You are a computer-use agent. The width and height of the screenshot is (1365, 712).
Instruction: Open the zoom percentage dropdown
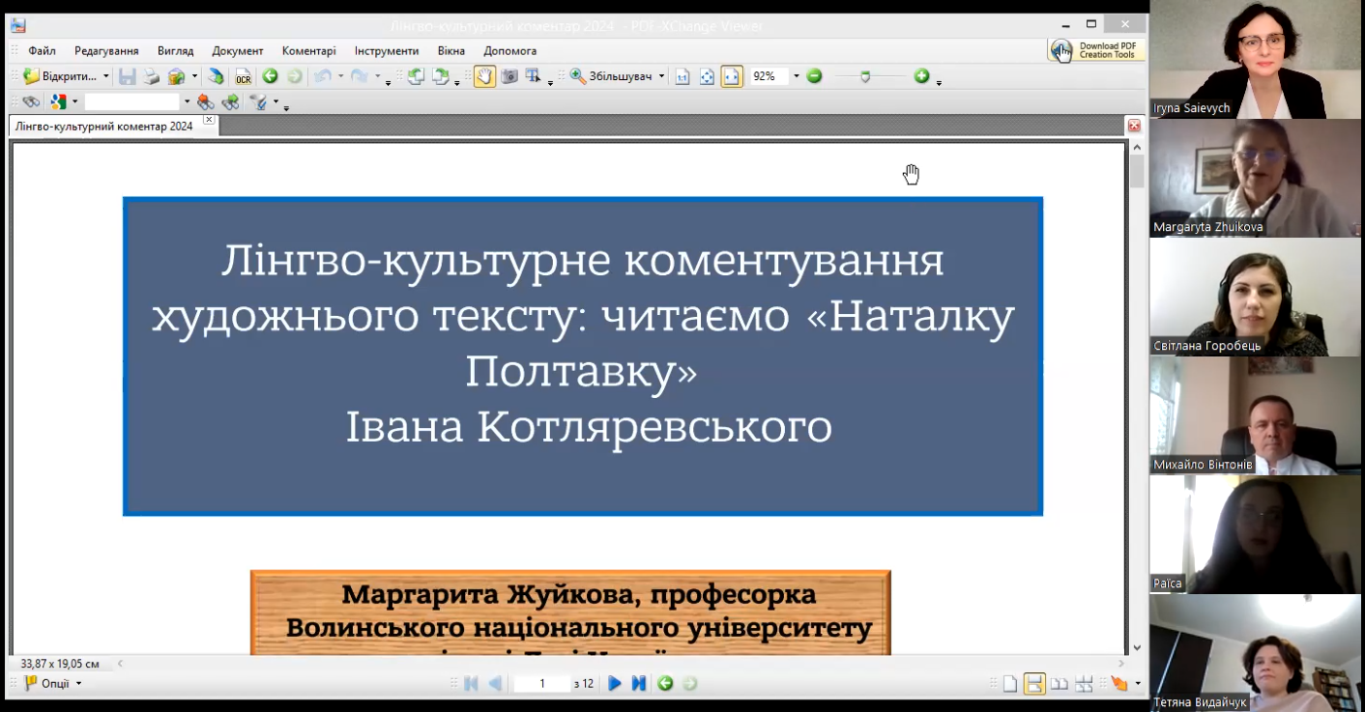pyautogui.click(x=797, y=76)
